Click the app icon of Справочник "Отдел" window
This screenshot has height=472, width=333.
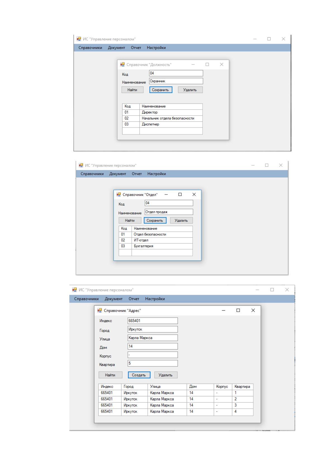point(119,194)
